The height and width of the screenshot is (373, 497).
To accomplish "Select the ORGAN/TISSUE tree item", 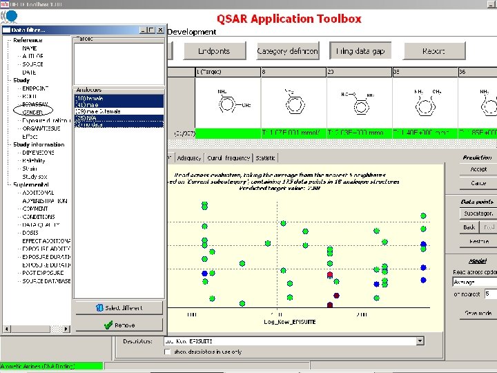I will (41, 128).
